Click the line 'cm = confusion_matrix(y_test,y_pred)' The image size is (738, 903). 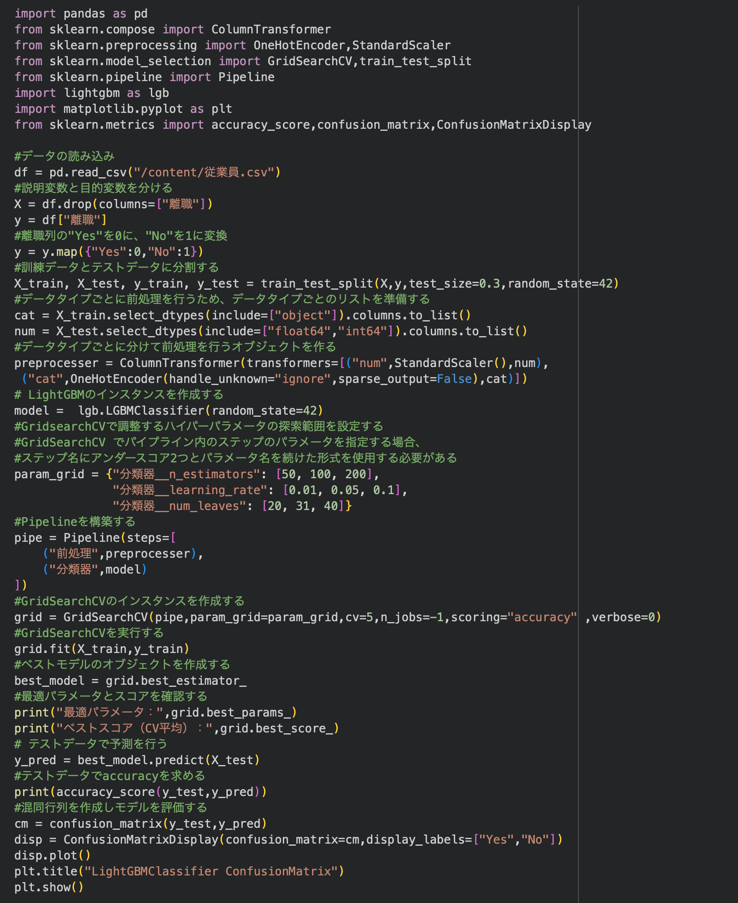(140, 824)
